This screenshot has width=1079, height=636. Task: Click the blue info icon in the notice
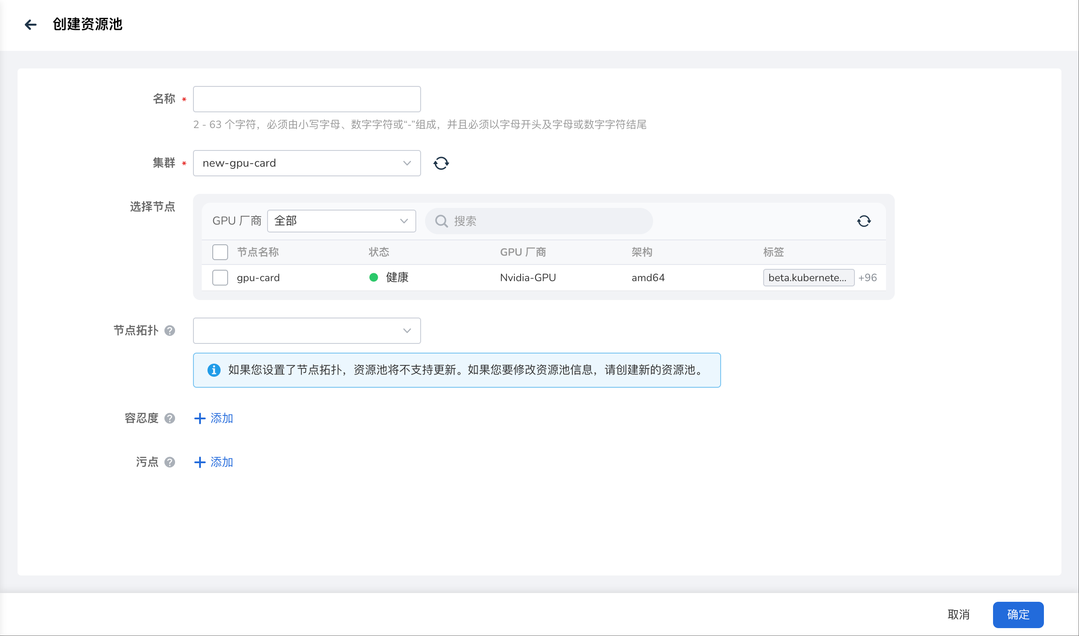(214, 370)
